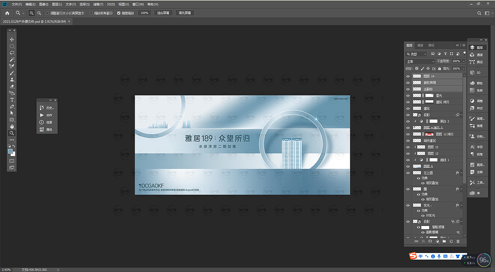Screen dimensions: 495x272
Task: Open the fill 填充 dropdown arrow
Action: coord(464,68)
